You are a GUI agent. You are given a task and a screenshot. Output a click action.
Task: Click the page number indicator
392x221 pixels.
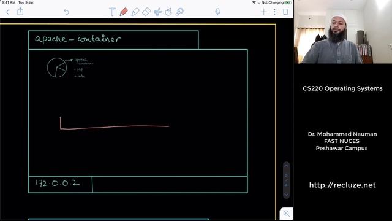[287, 180]
